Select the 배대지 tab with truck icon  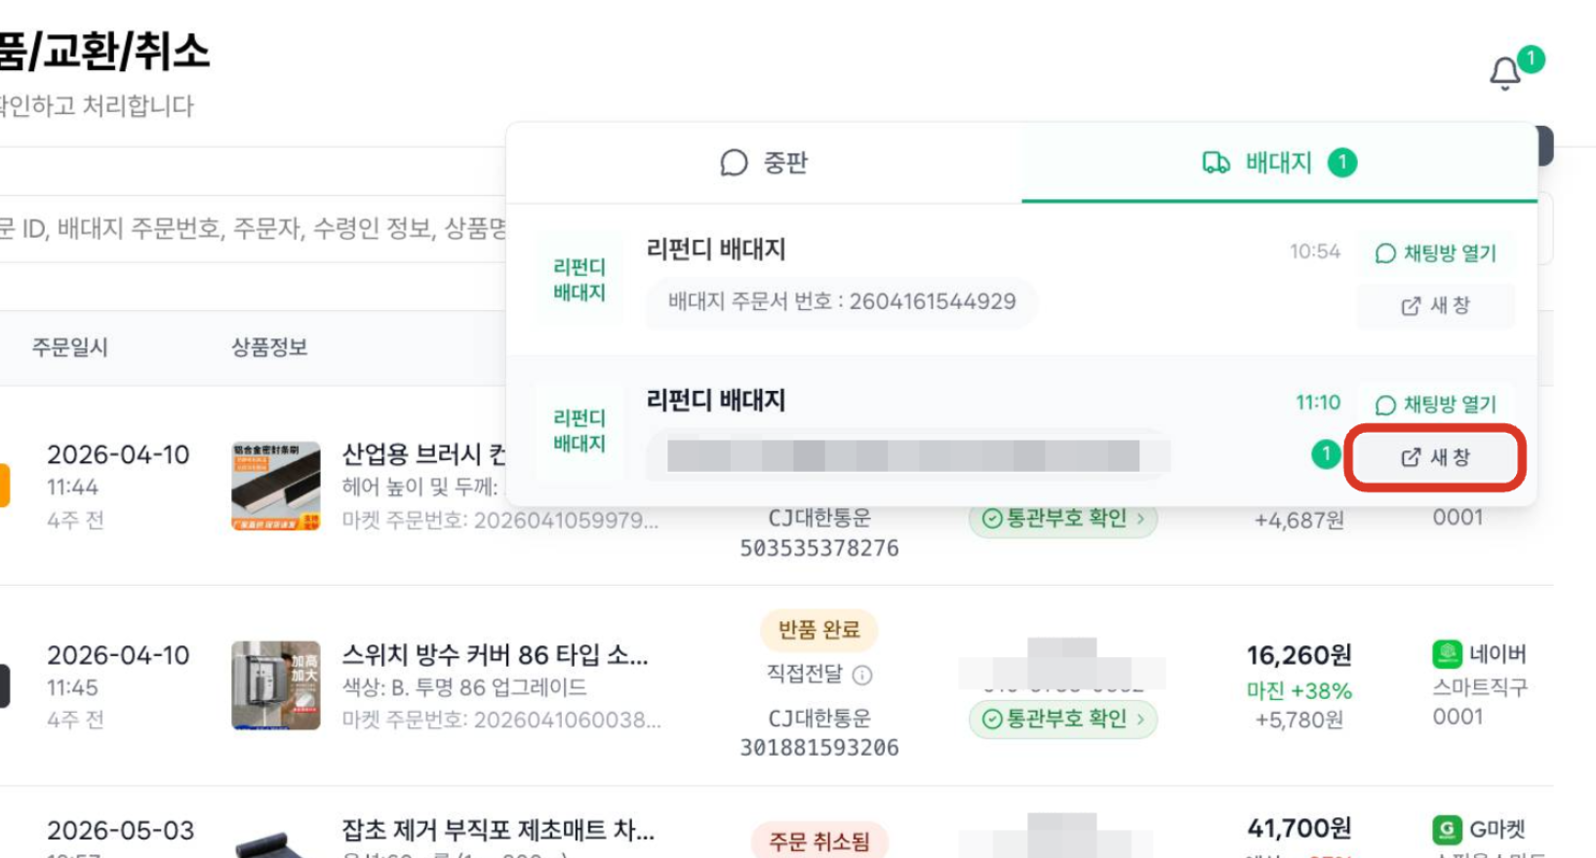tap(1279, 163)
